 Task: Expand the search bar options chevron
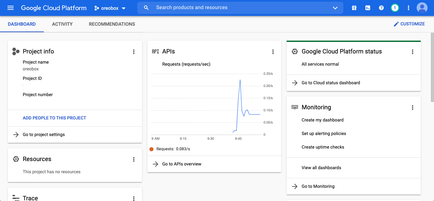click(335, 8)
